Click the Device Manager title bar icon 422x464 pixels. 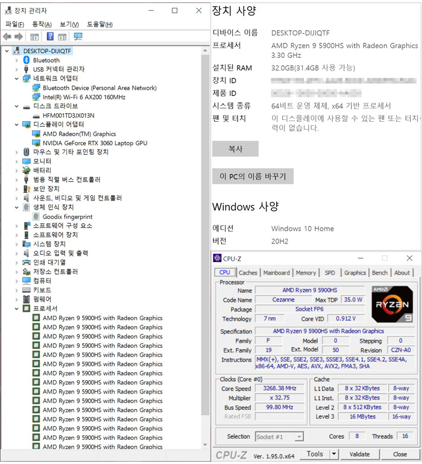8,11
